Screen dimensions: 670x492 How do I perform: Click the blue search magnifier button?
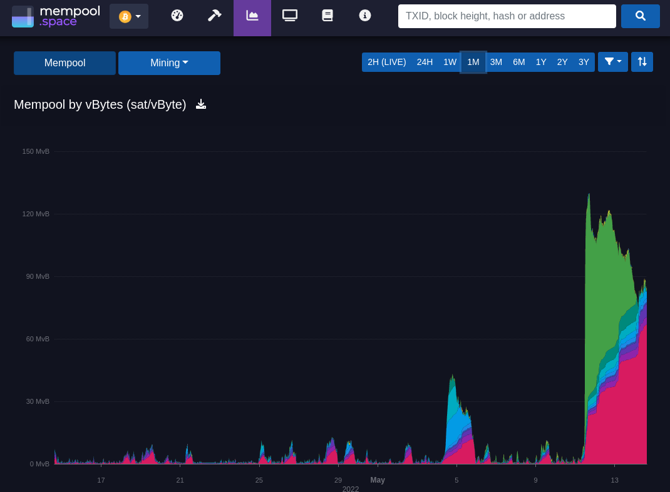640,16
